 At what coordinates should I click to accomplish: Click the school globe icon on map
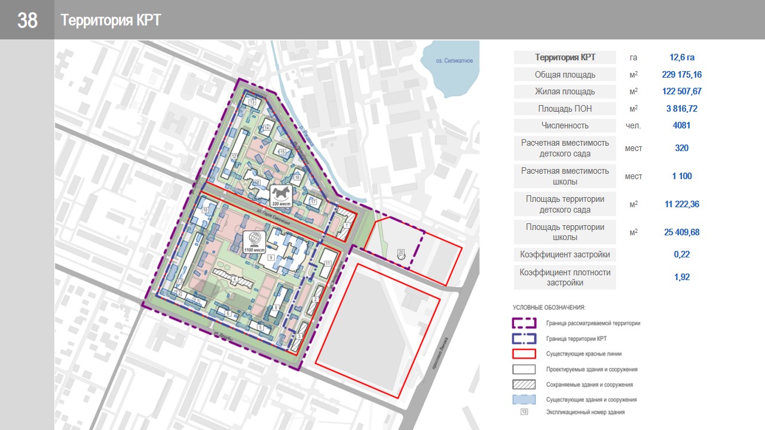point(254,238)
